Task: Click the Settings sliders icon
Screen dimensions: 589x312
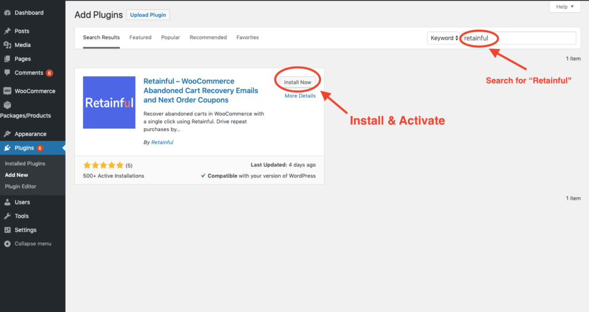Action: pyautogui.click(x=7, y=230)
